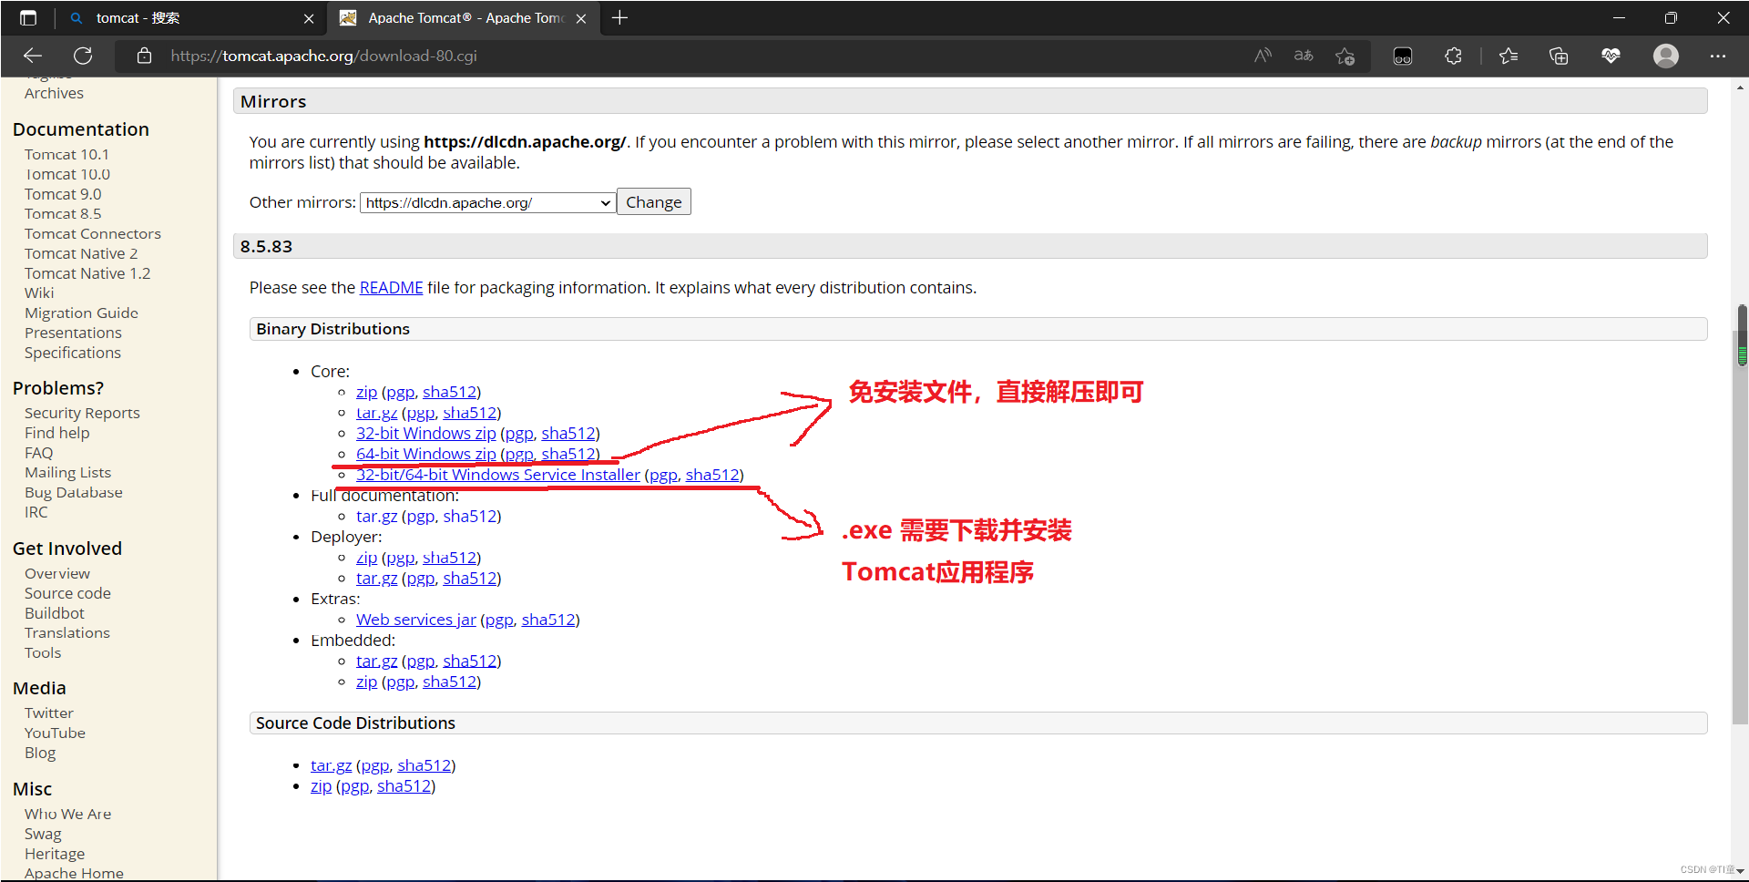Image resolution: width=1749 pixels, height=882 pixels.
Task: Open Settings and more menu
Action: [x=1718, y=56]
